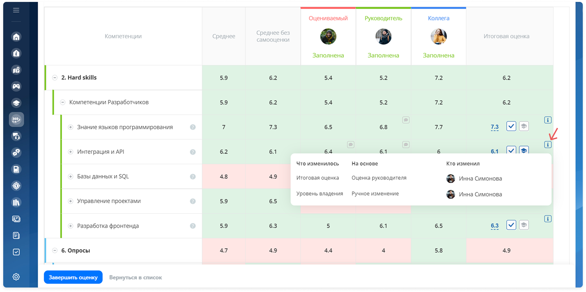Toggle checkmark in Интеграция и API row

(511, 150)
